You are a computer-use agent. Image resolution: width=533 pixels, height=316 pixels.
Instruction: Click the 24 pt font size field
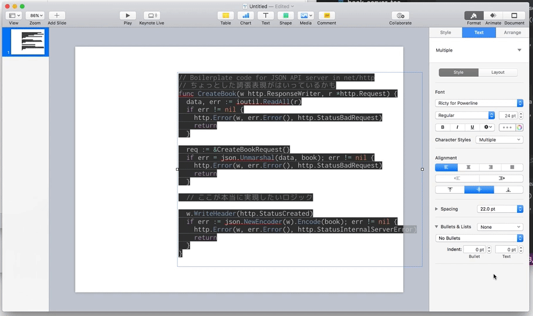(508, 115)
